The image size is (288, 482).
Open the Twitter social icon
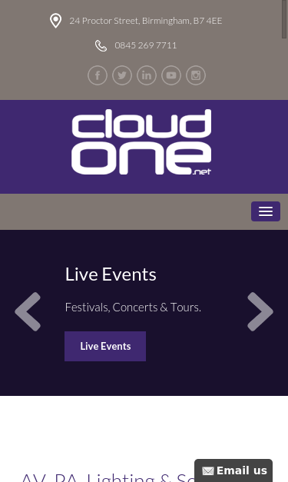(x=122, y=75)
